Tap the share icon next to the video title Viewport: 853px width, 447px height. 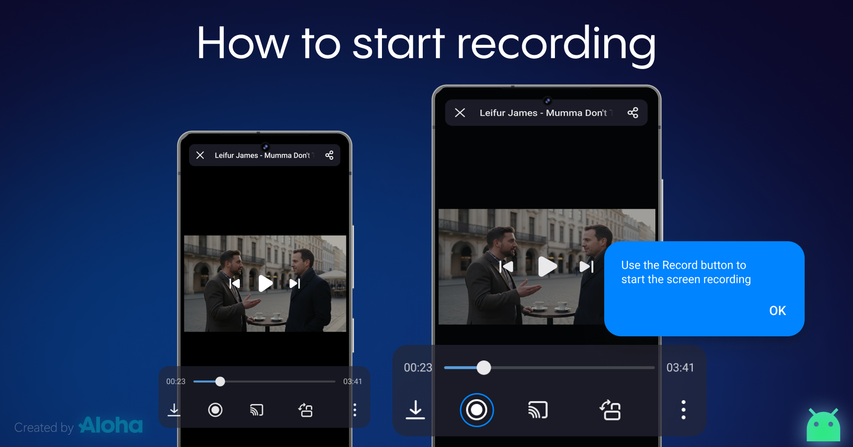tap(633, 113)
